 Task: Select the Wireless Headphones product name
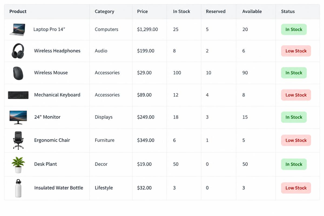pyautogui.click(x=57, y=51)
